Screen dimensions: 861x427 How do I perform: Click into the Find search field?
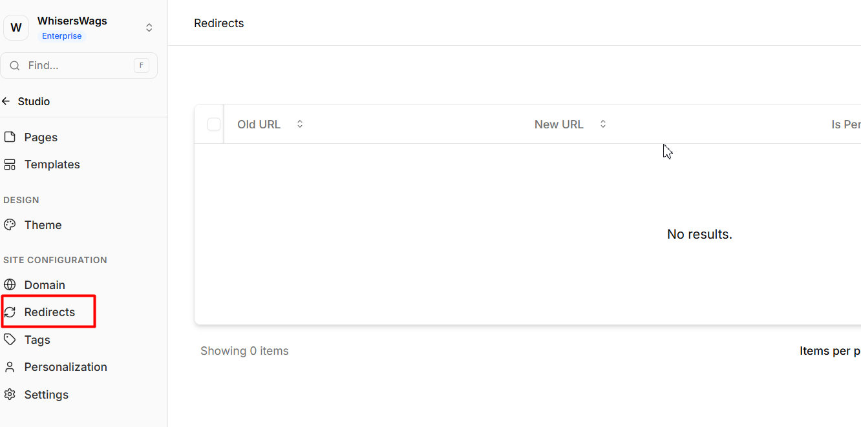click(x=78, y=66)
